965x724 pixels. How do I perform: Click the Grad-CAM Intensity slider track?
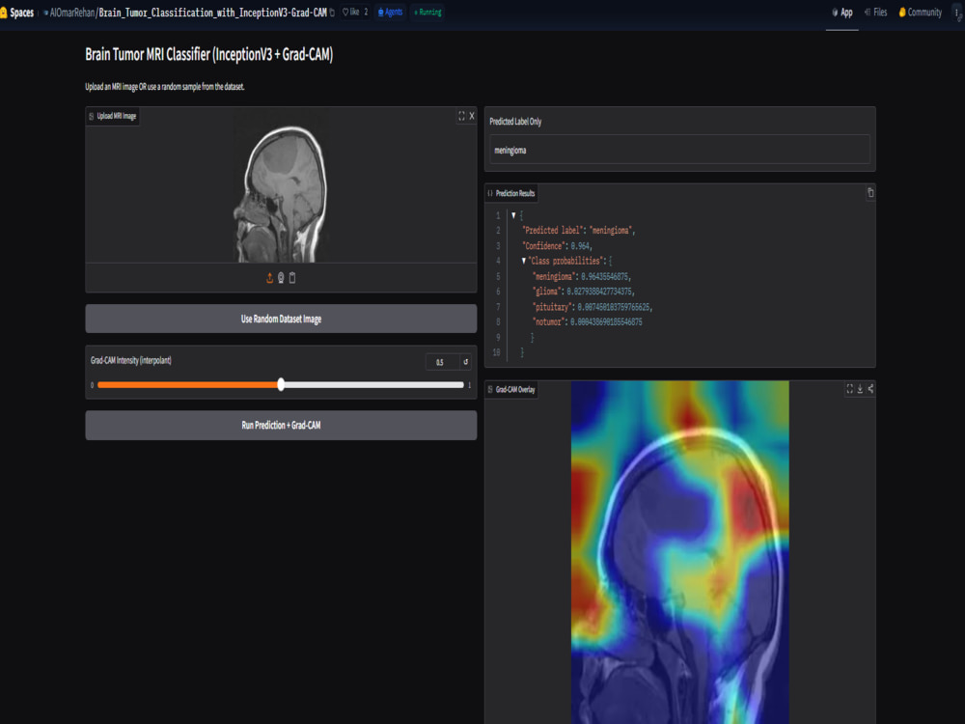[281, 385]
